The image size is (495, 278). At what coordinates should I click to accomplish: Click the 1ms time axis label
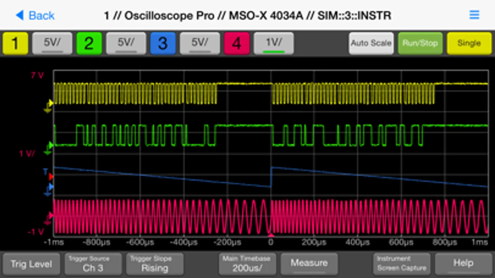click(x=480, y=242)
